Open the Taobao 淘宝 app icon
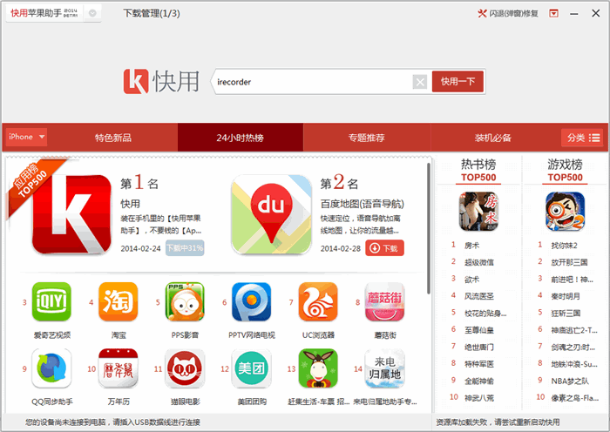 (x=119, y=301)
